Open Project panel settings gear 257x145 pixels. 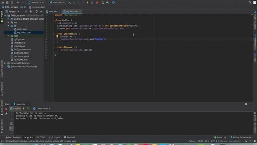tap(37, 12)
